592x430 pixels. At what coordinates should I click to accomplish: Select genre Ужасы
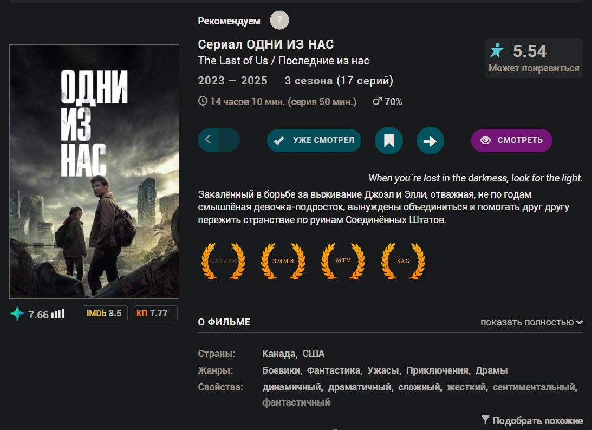(x=383, y=370)
